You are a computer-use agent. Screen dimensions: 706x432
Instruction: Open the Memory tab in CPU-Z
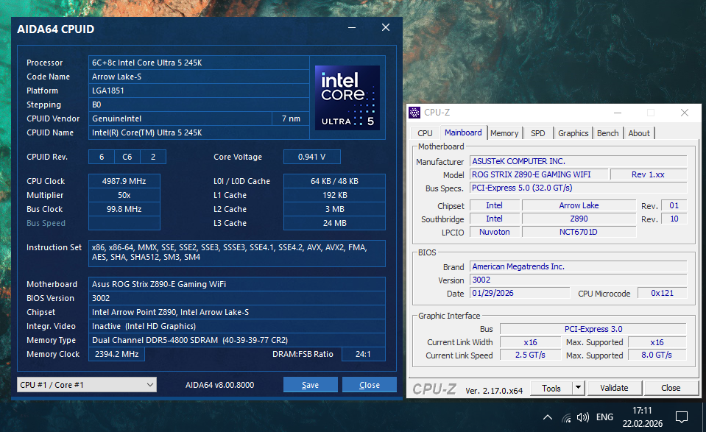pyautogui.click(x=504, y=133)
